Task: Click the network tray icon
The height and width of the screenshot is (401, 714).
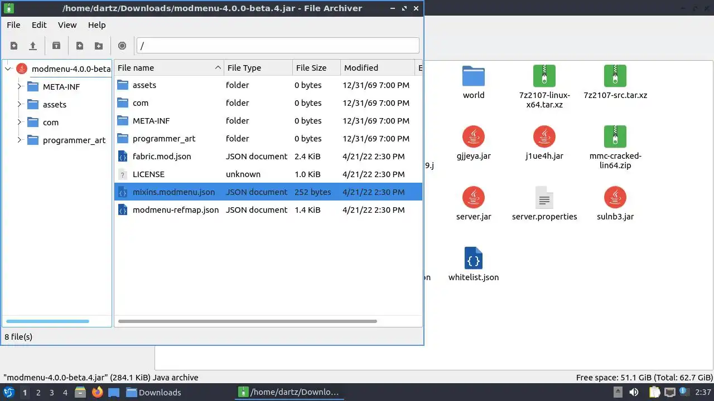Action: [669, 392]
